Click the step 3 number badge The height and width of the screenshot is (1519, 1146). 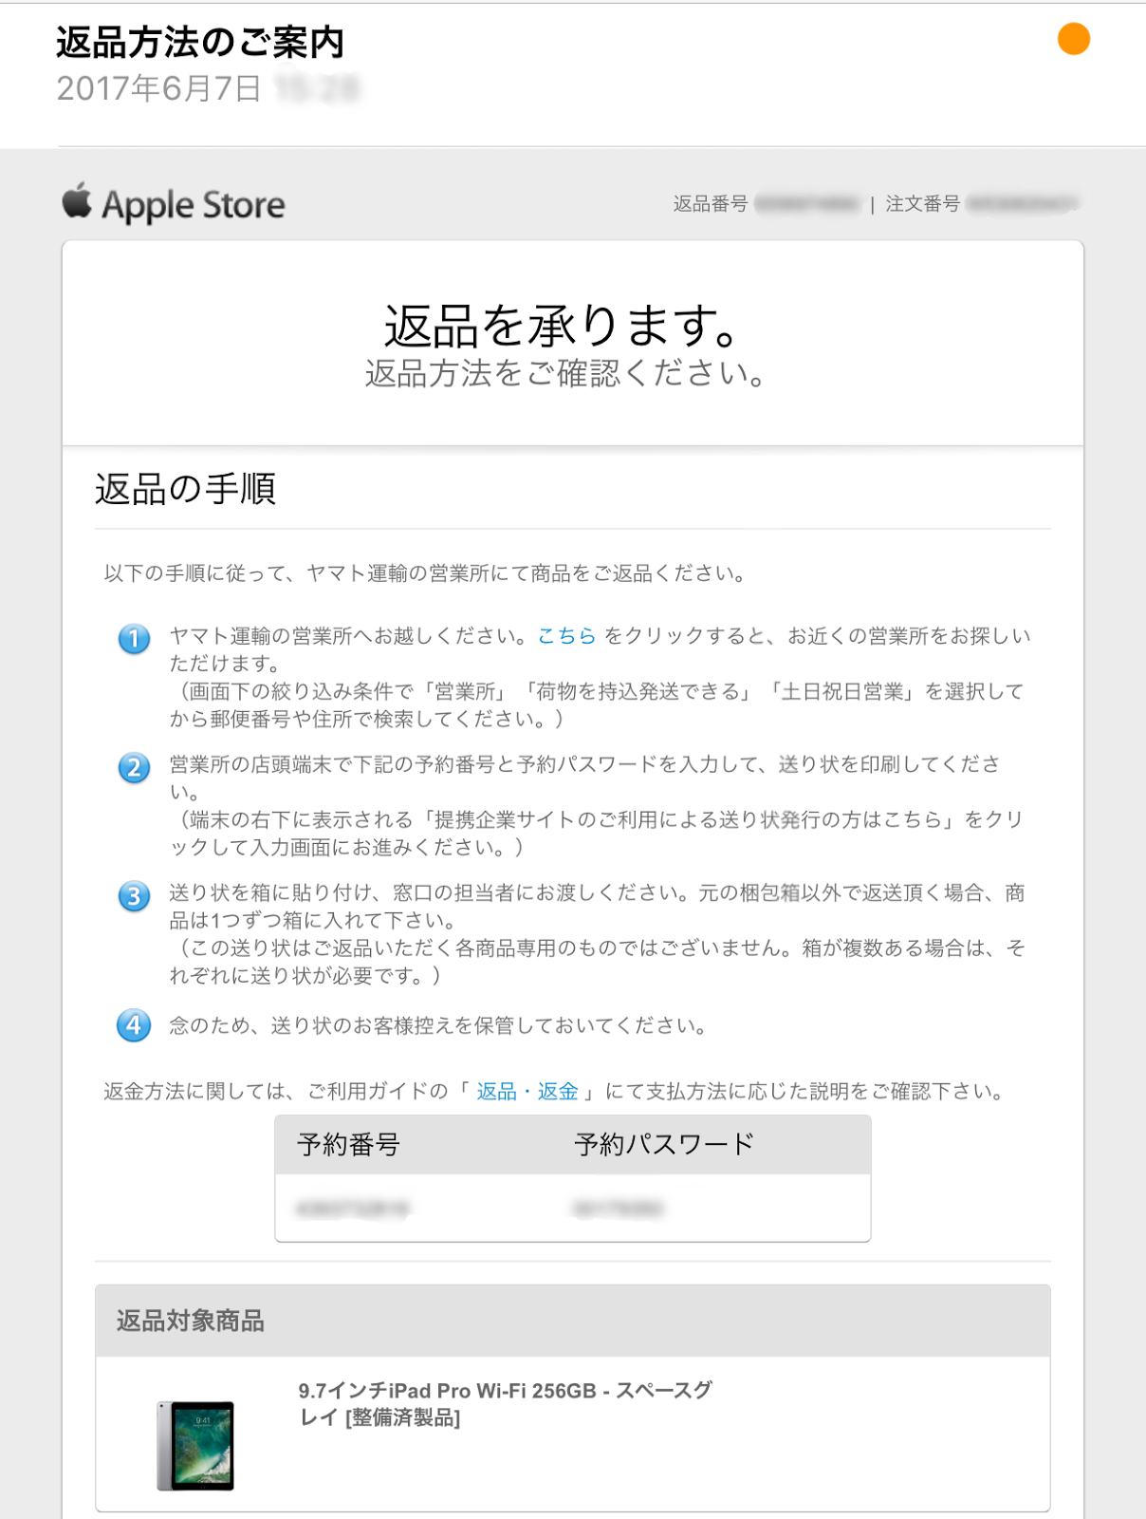click(x=134, y=895)
